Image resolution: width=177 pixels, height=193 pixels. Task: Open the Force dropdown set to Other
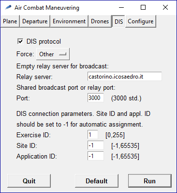coord(53,54)
